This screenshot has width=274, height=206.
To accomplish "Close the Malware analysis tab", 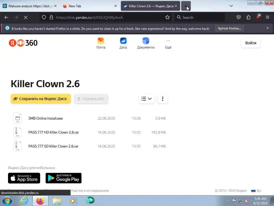I will (55, 6).
